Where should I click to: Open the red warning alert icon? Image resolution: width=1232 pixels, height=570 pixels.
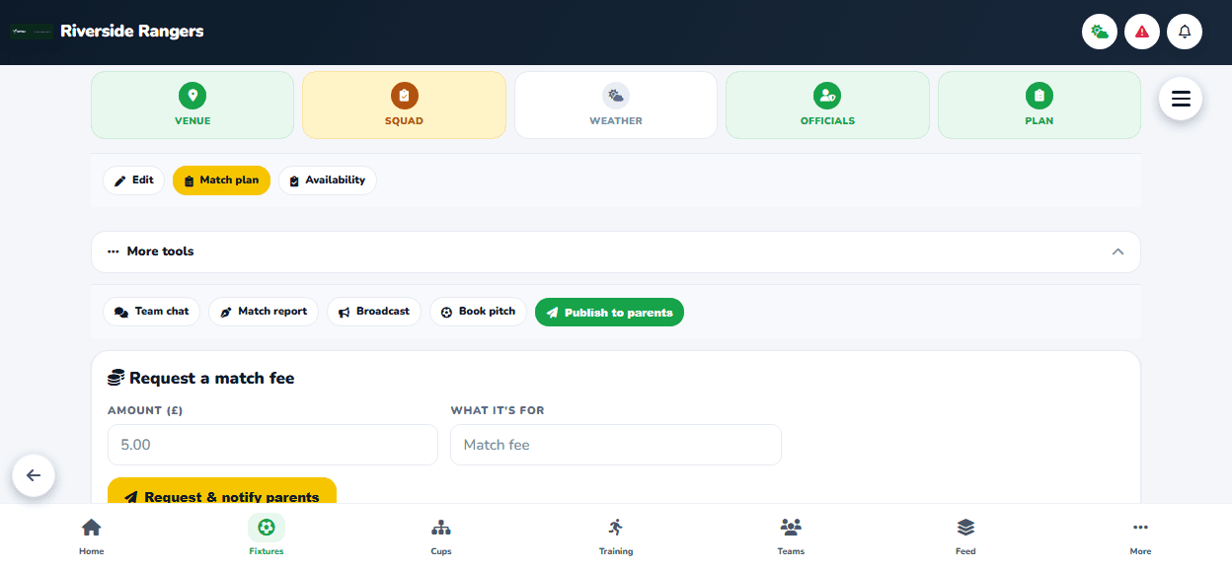(x=1142, y=32)
